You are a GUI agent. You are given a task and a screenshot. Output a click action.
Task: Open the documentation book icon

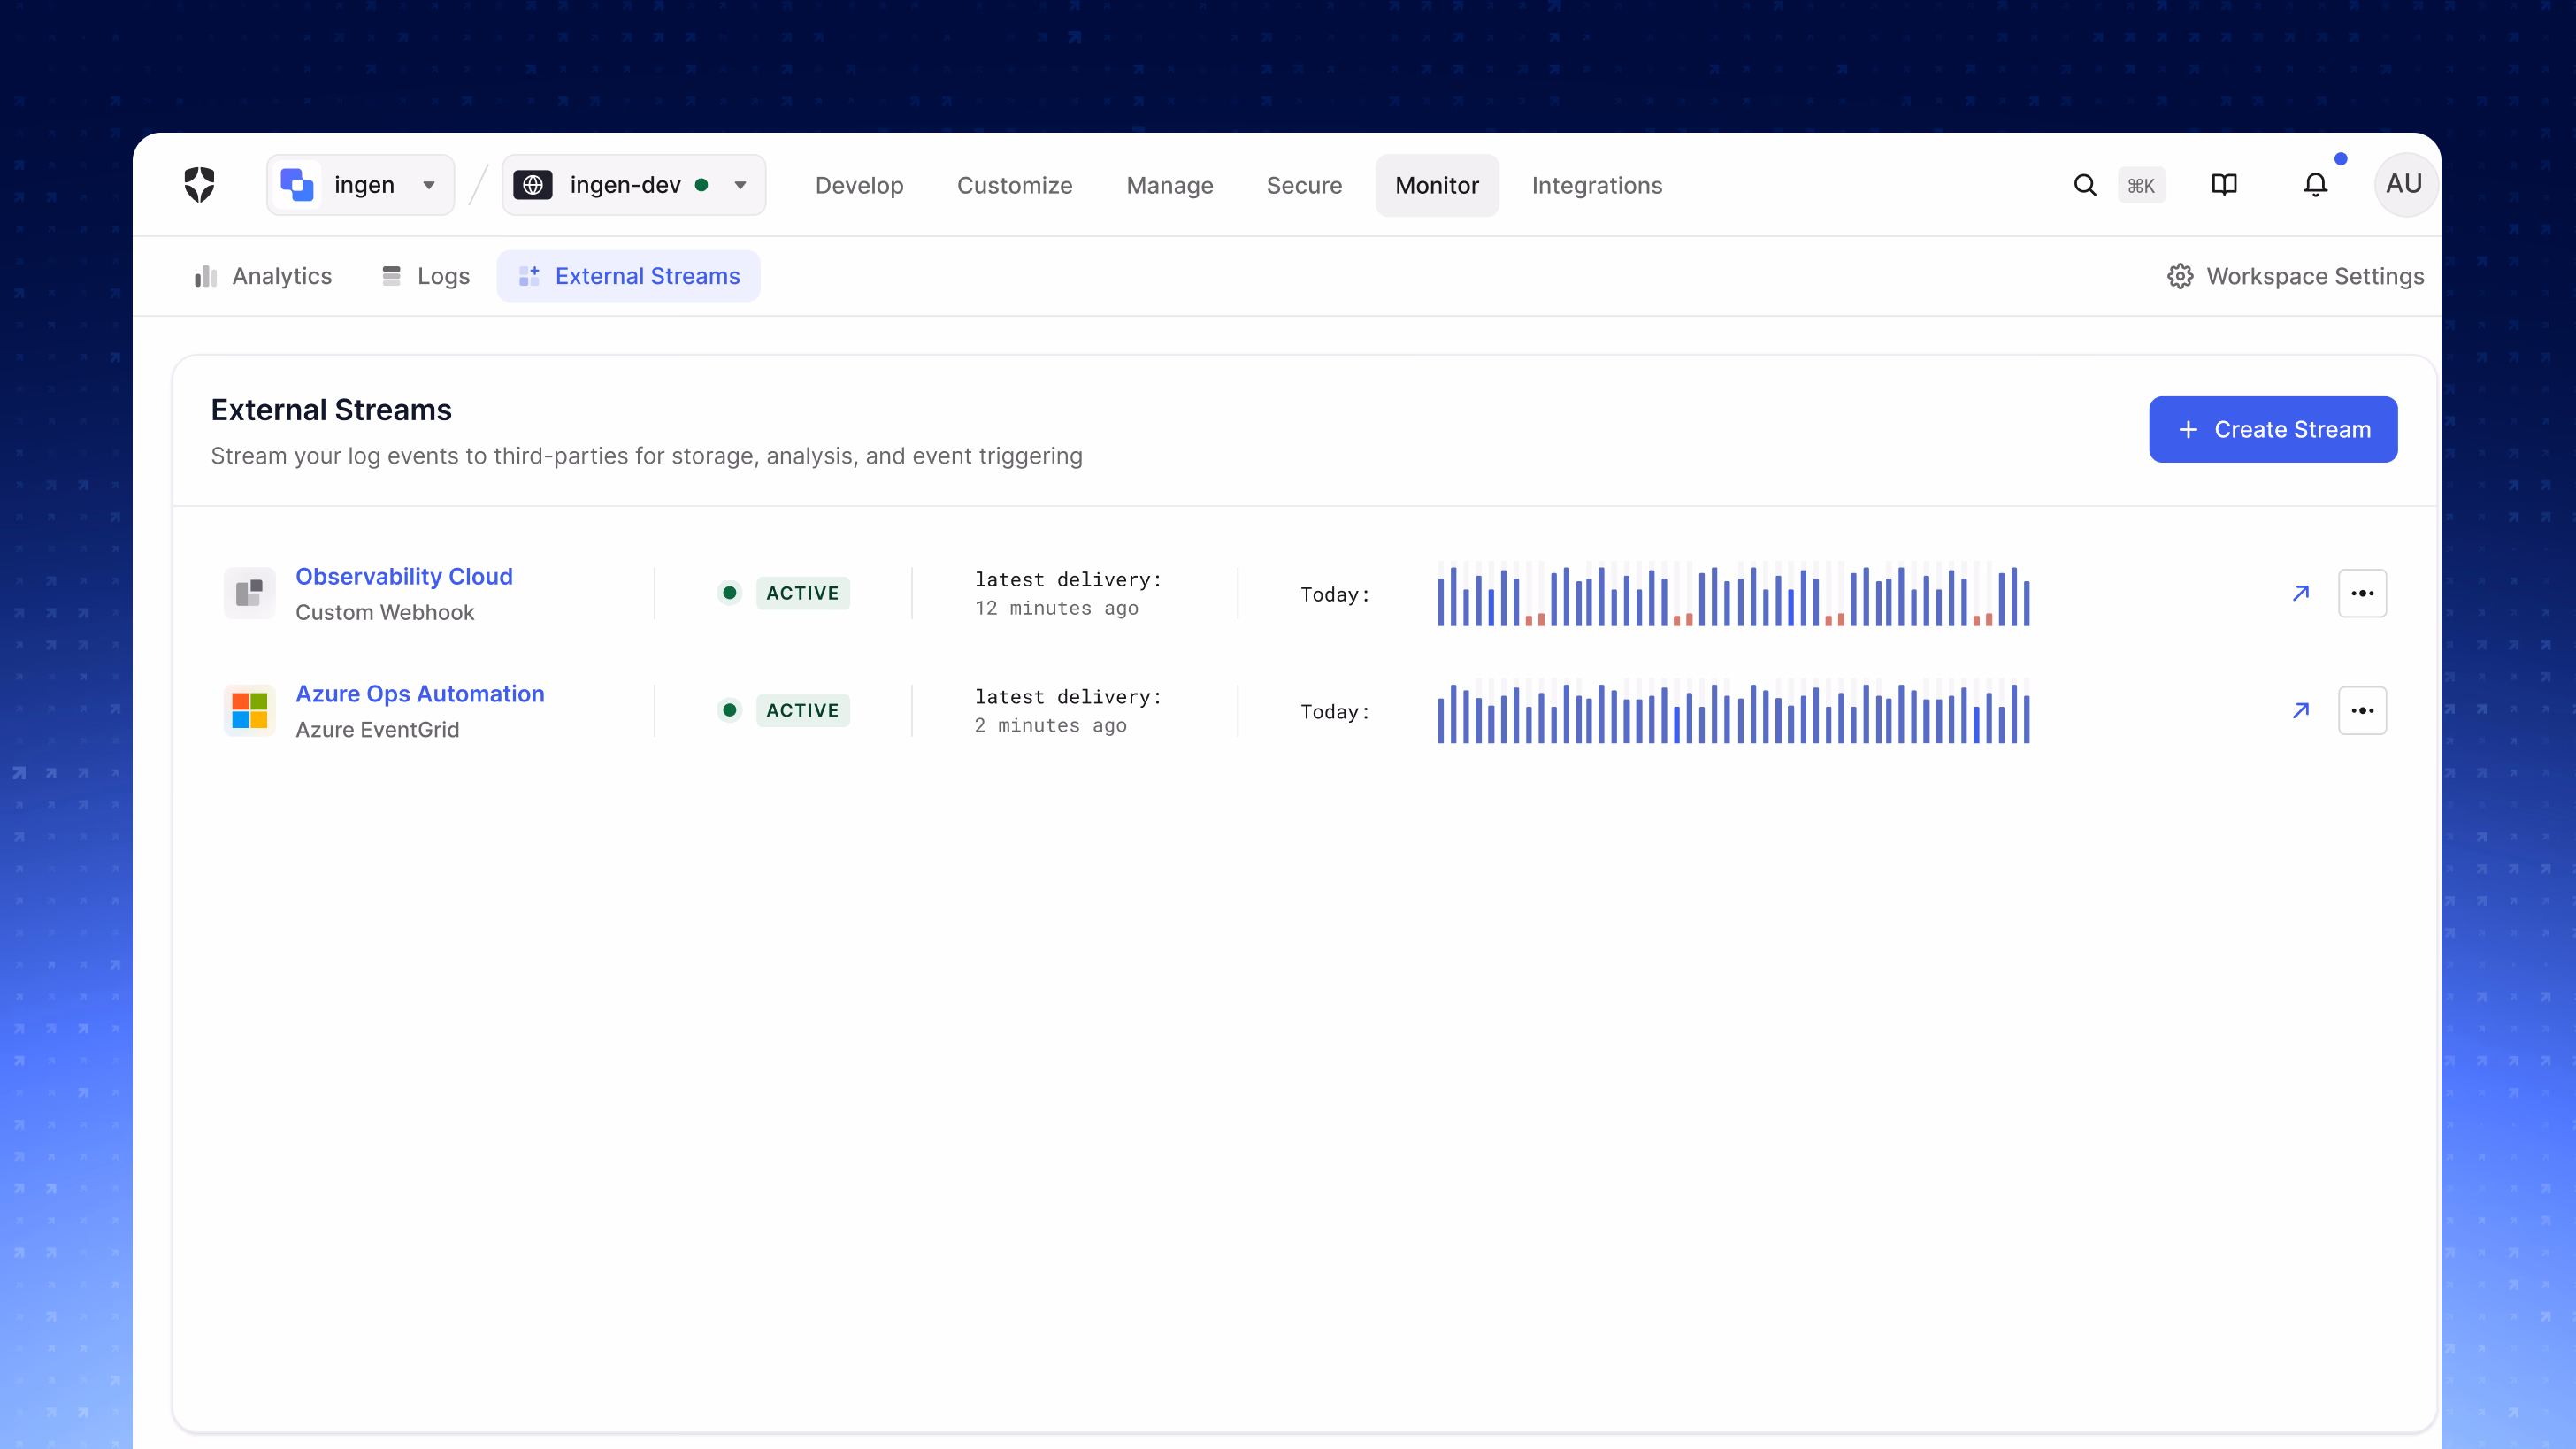pyautogui.click(x=2224, y=185)
